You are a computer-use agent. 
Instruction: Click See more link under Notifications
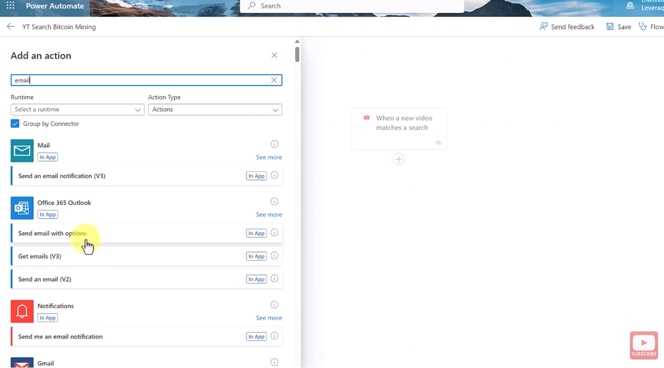click(269, 318)
